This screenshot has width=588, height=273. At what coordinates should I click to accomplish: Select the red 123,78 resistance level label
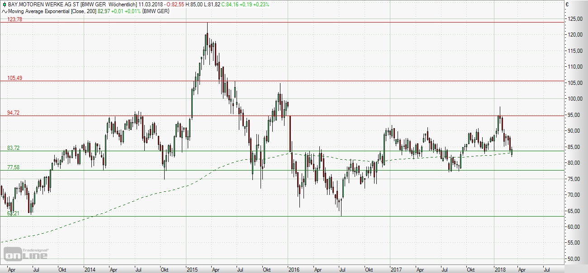[x=15, y=19]
